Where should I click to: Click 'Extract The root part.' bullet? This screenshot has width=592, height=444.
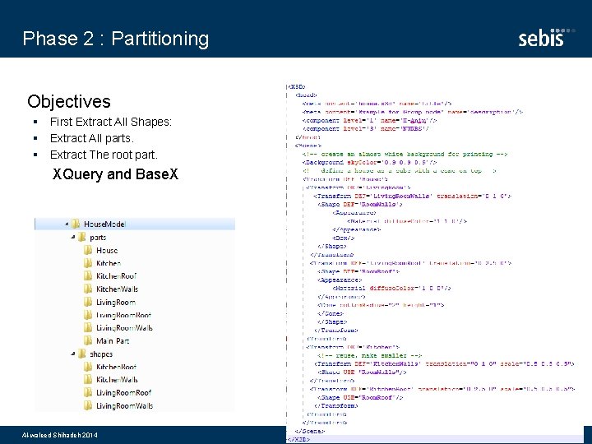(104, 155)
